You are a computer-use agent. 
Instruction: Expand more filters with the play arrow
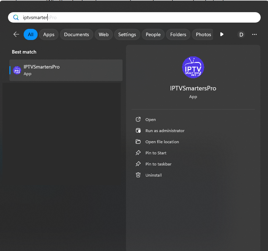tap(222, 34)
